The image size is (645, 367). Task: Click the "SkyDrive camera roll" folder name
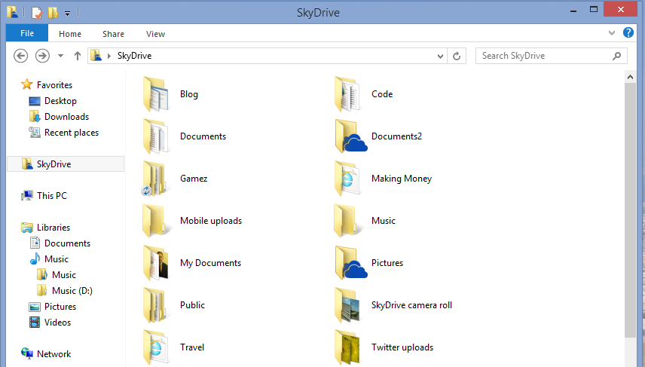coord(411,305)
